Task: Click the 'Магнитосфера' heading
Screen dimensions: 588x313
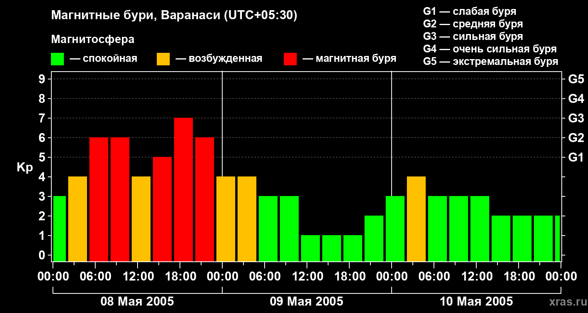Action: [93, 40]
